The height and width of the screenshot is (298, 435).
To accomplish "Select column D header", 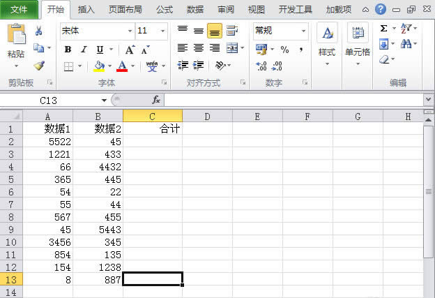I will point(207,116).
